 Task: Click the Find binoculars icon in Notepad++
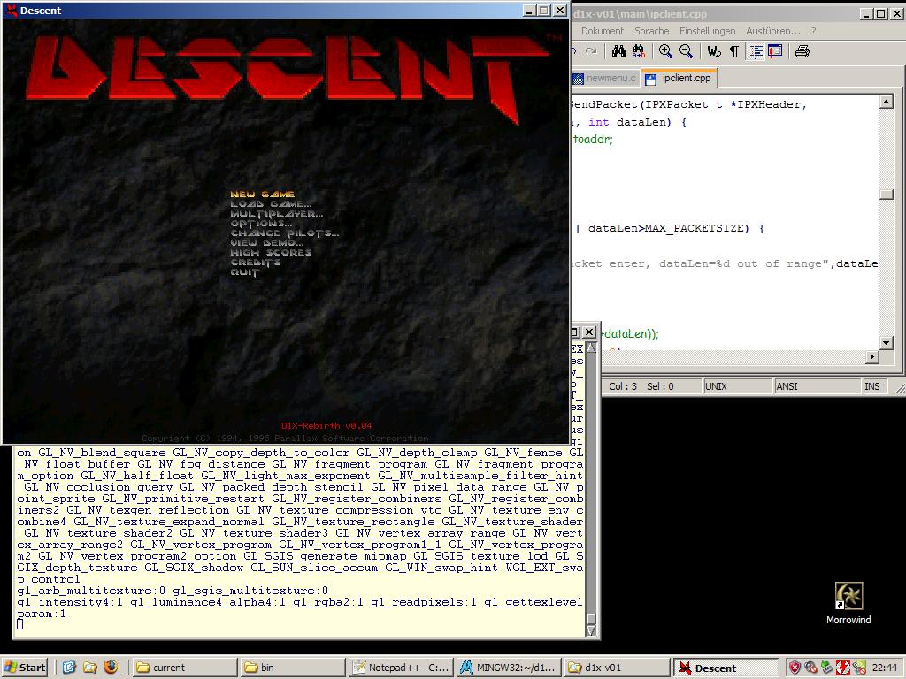618,51
